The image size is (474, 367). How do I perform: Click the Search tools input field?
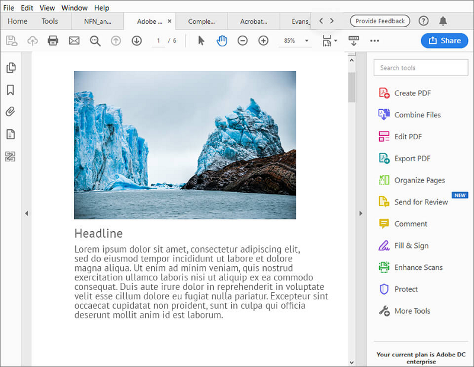(x=421, y=68)
